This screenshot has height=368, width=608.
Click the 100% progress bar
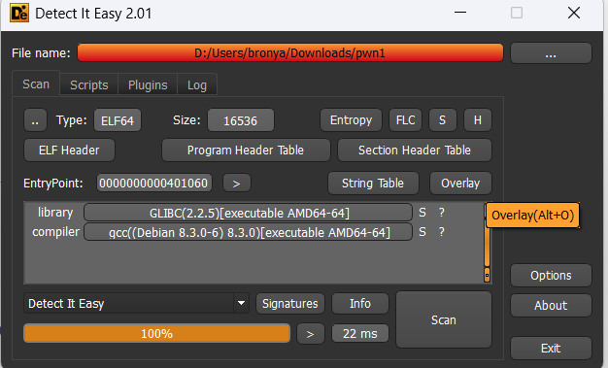pos(156,333)
